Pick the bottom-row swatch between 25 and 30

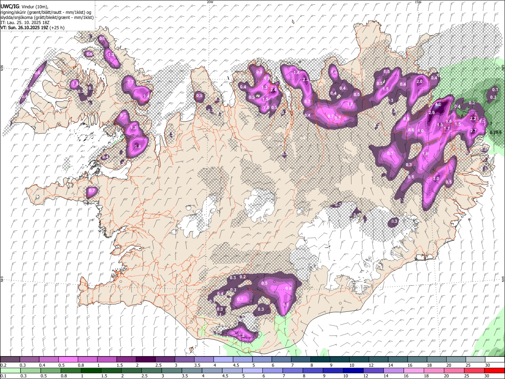(475, 370)
